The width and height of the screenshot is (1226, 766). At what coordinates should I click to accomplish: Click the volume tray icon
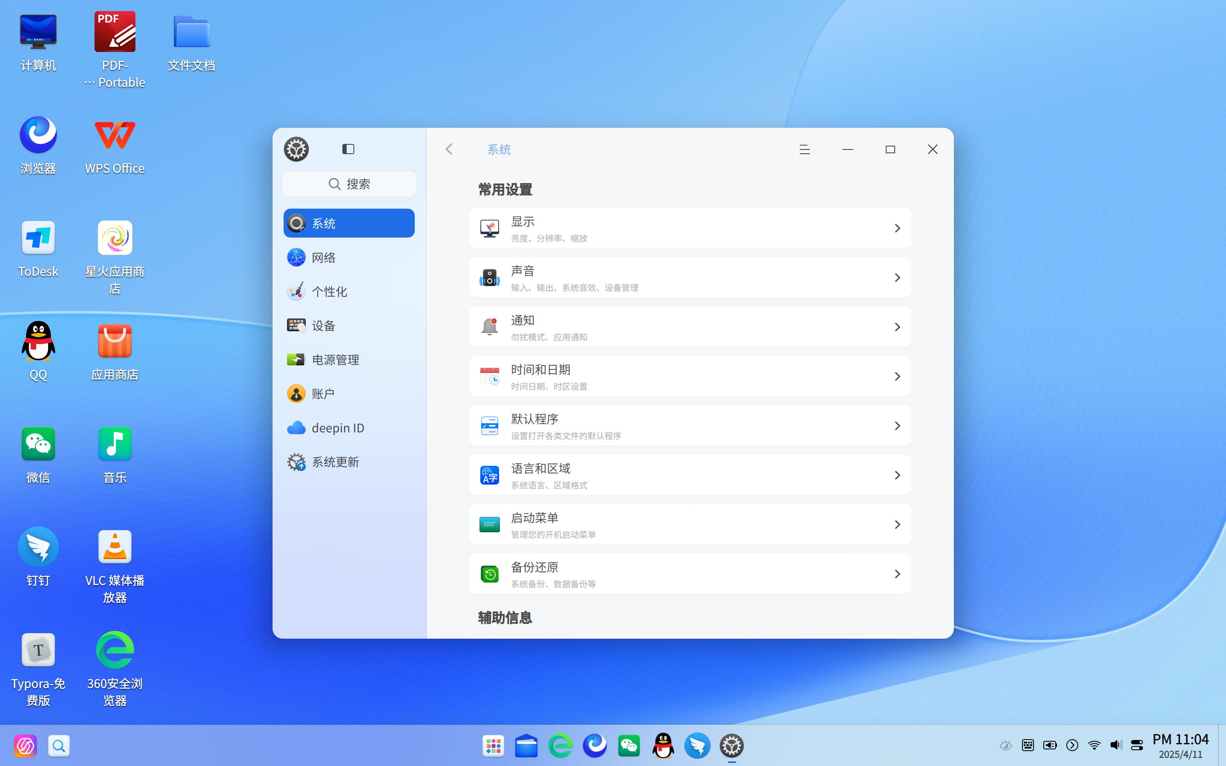[x=1116, y=745]
